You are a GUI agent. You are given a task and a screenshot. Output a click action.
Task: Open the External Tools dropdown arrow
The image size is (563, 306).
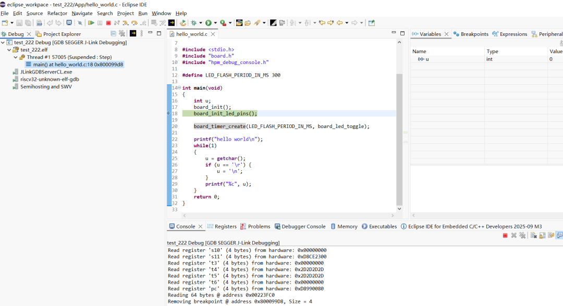point(230,23)
